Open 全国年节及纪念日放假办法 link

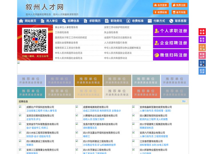pos(118,37)
